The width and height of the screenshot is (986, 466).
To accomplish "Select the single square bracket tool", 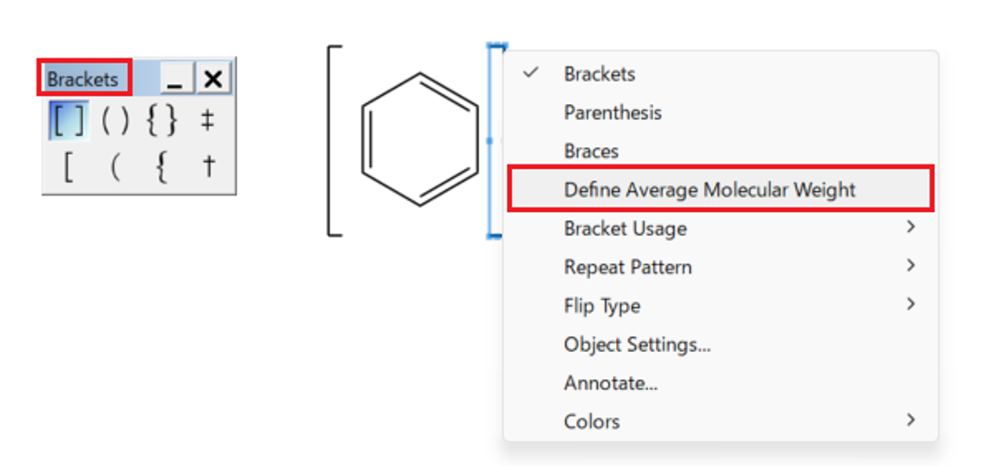I will (x=68, y=167).
